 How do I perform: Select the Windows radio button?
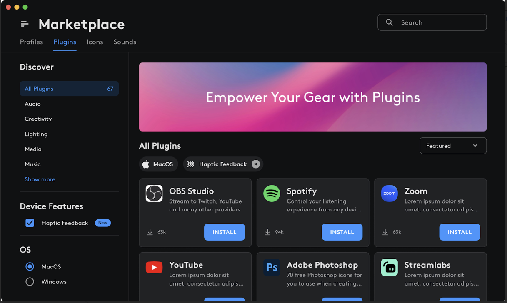[x=30, y=282]
